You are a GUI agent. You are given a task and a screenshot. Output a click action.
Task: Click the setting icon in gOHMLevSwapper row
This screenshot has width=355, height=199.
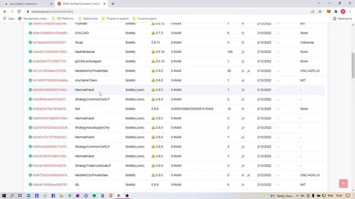click(x=243, y=61)
